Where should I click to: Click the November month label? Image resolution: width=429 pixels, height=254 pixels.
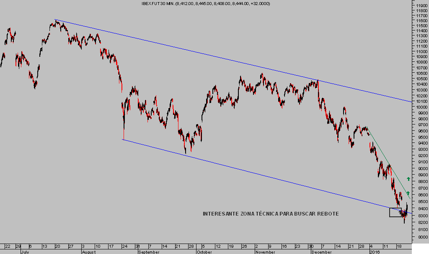[265, 252]
